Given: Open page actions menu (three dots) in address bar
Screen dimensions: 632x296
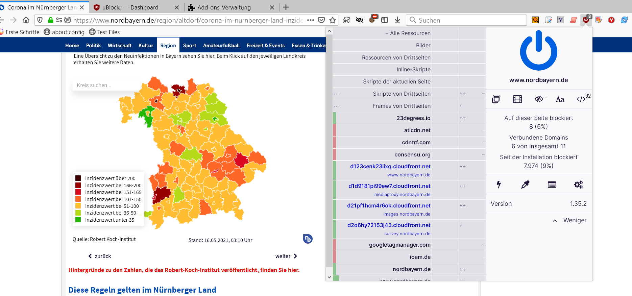Looking at the screenshot, I should pyautogui.click(x=311, y=20).
